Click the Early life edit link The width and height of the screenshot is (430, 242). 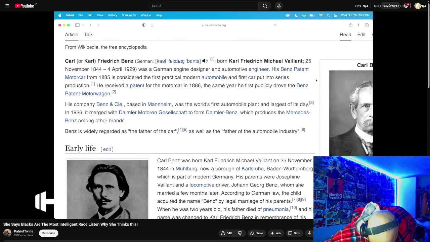point(107,149)
